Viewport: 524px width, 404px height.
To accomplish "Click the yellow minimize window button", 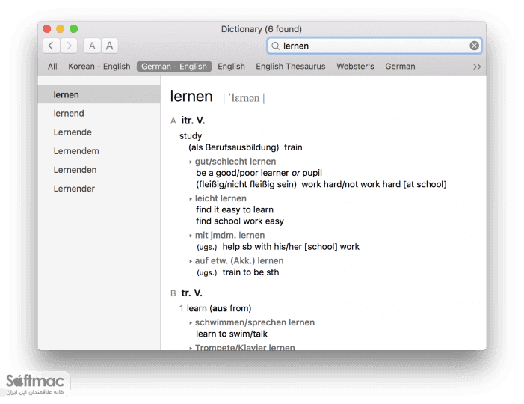I will pyautogui.click(x=60, y=29).
